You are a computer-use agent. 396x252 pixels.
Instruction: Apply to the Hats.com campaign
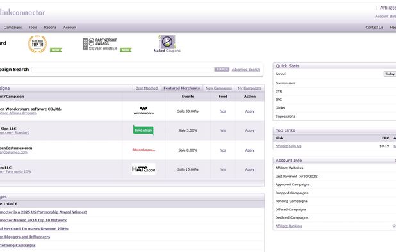pos(250,169)
